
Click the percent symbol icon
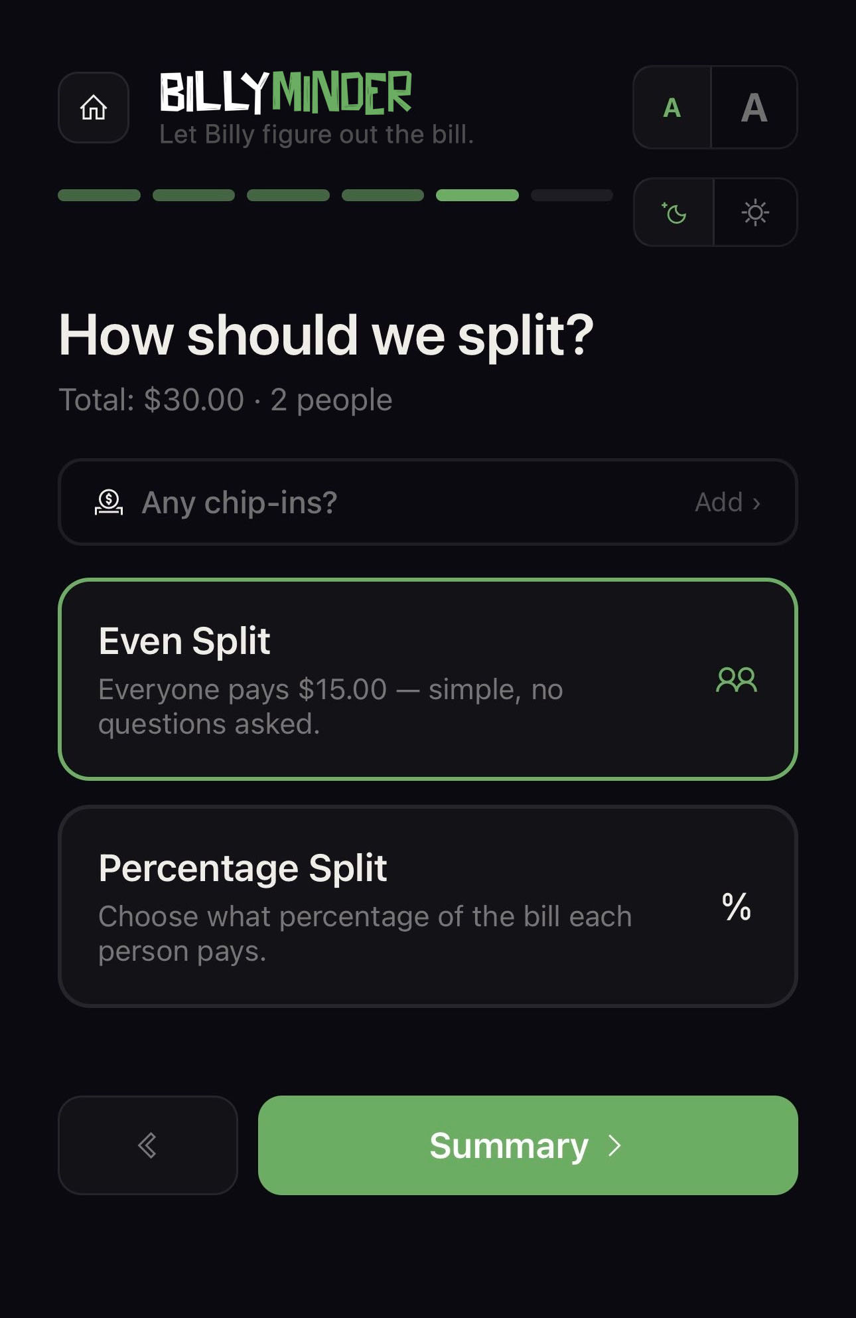[x=737, y=906]
